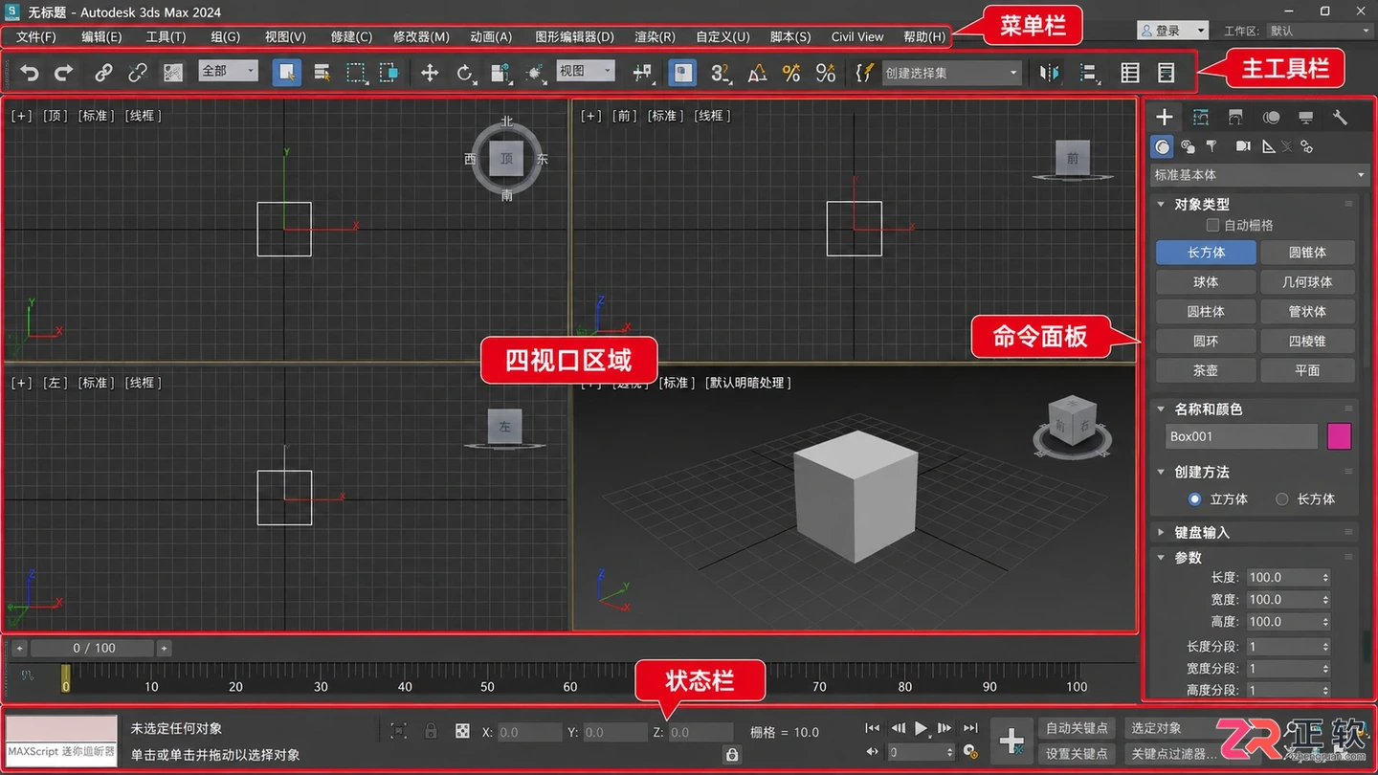Screen dimensions: 1378x775
Task: Pick the Select and Move tool
Action: [x=430, y=73]
